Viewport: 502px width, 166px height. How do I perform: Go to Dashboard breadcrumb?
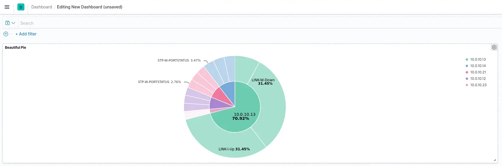41,7
